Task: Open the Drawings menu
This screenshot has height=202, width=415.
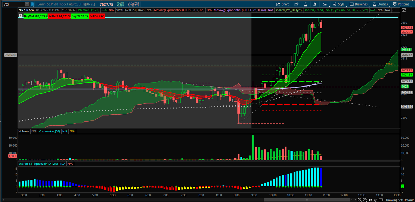Action: pyautogui.click(x=359, y=4)
